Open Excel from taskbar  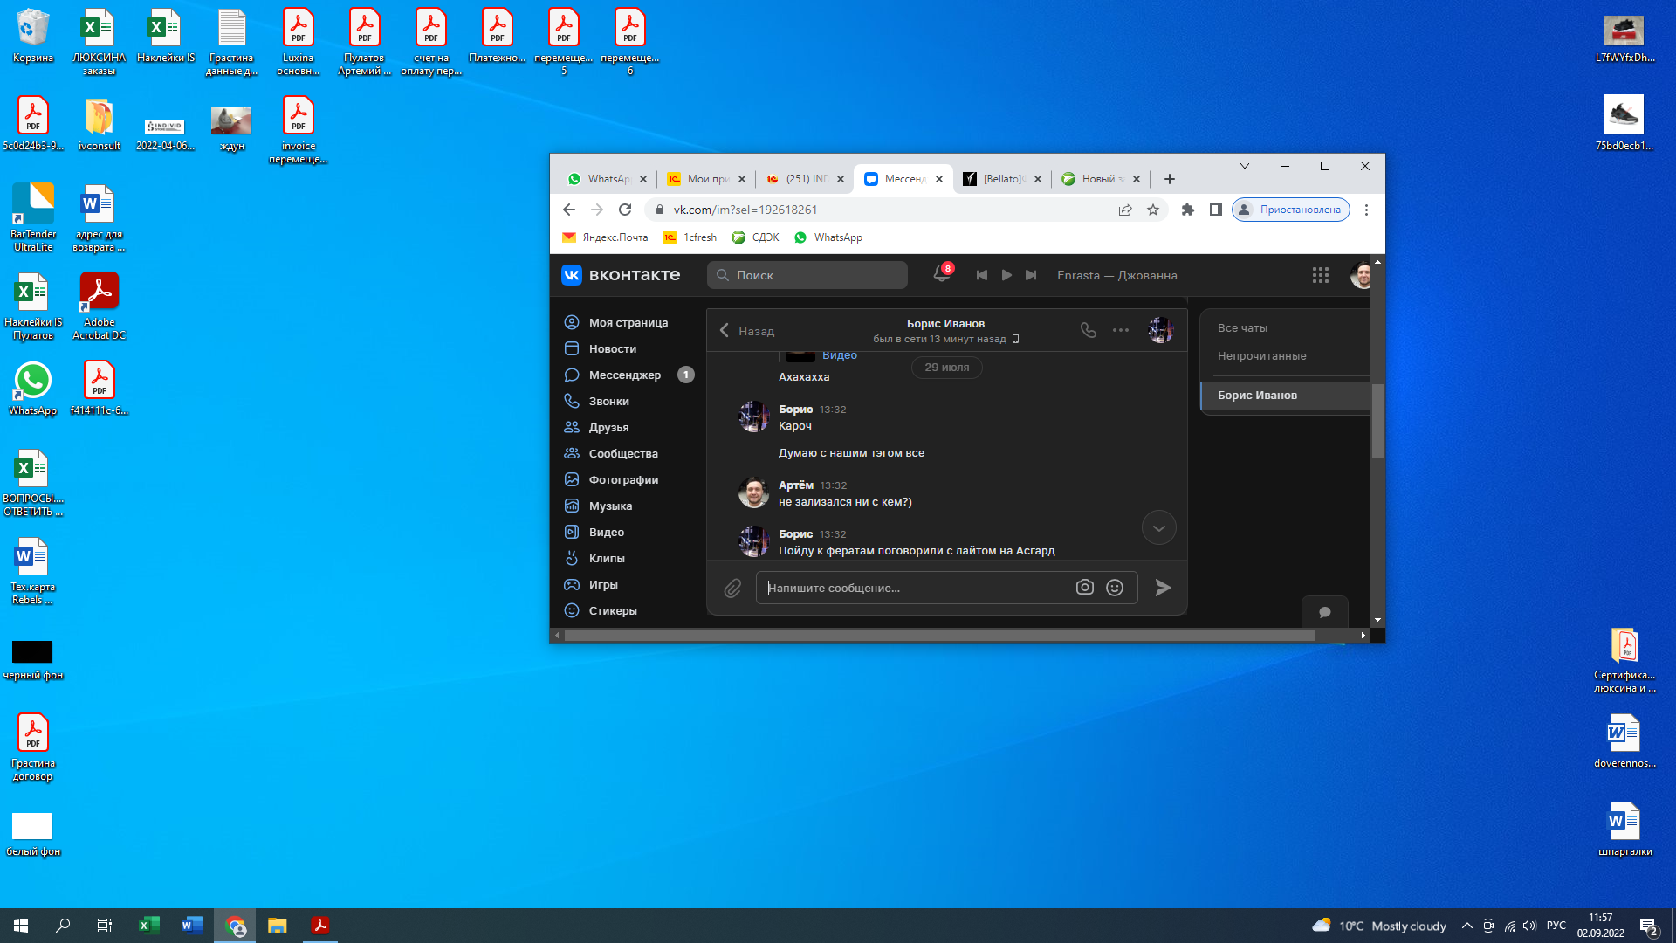[149, 926]
